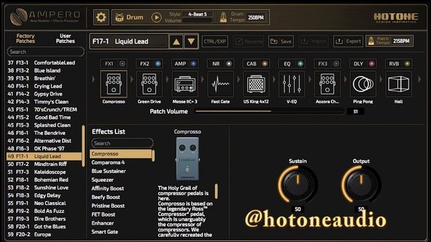Viewport: 431px width, 242px height.
Task: Toggle the FX1 module on/off
Action: (123, 64)
